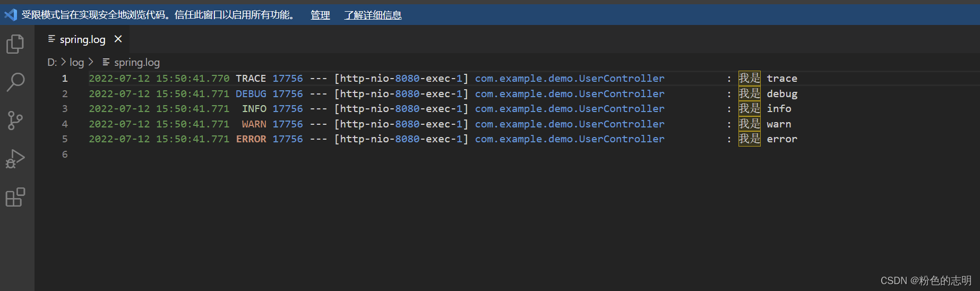Image resolution: width=980 pixels, height=291 pixels.
Task: Click the D: breadcrumb segment
Action: [x=52, y=63]
